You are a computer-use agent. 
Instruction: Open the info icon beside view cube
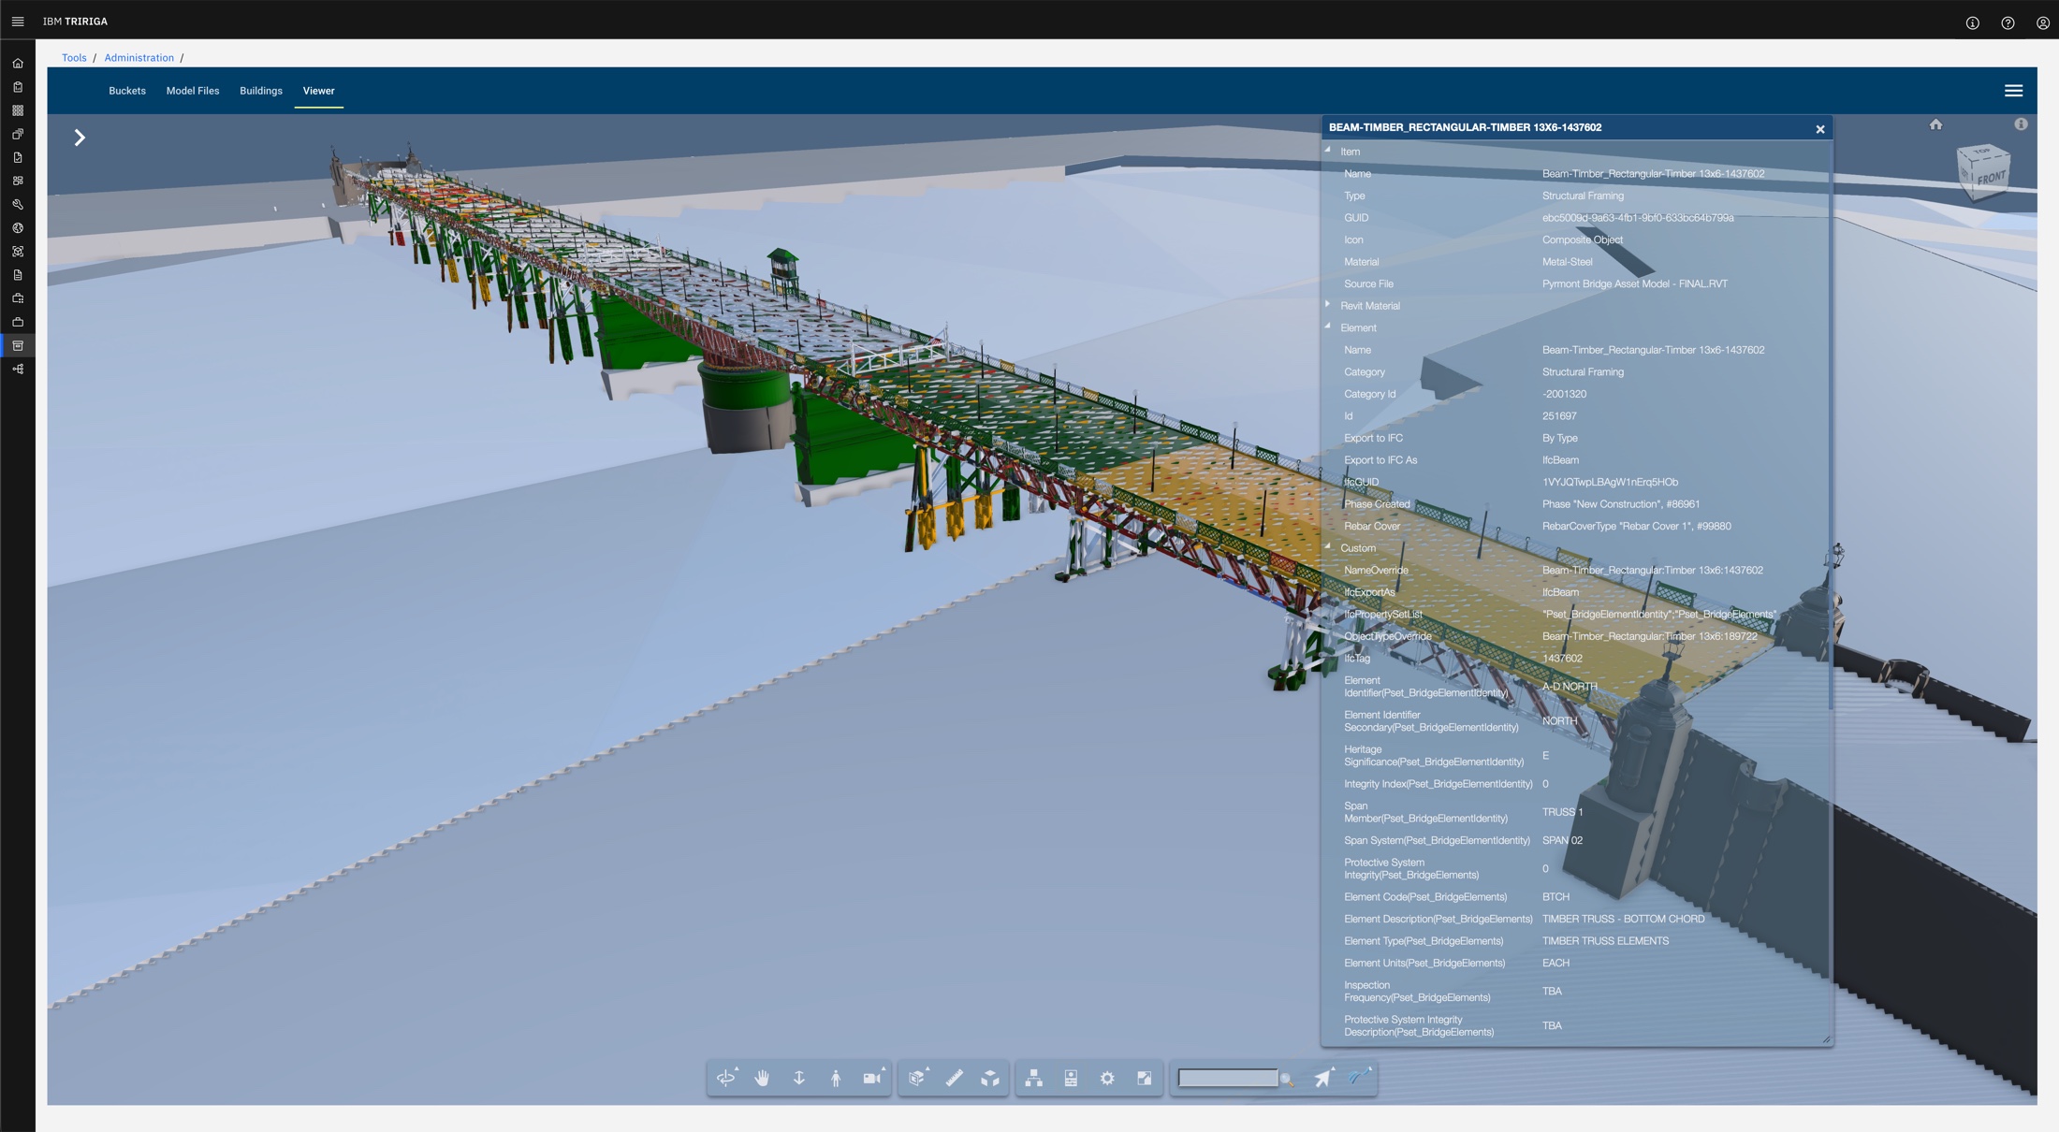[x=2021, y=124]
